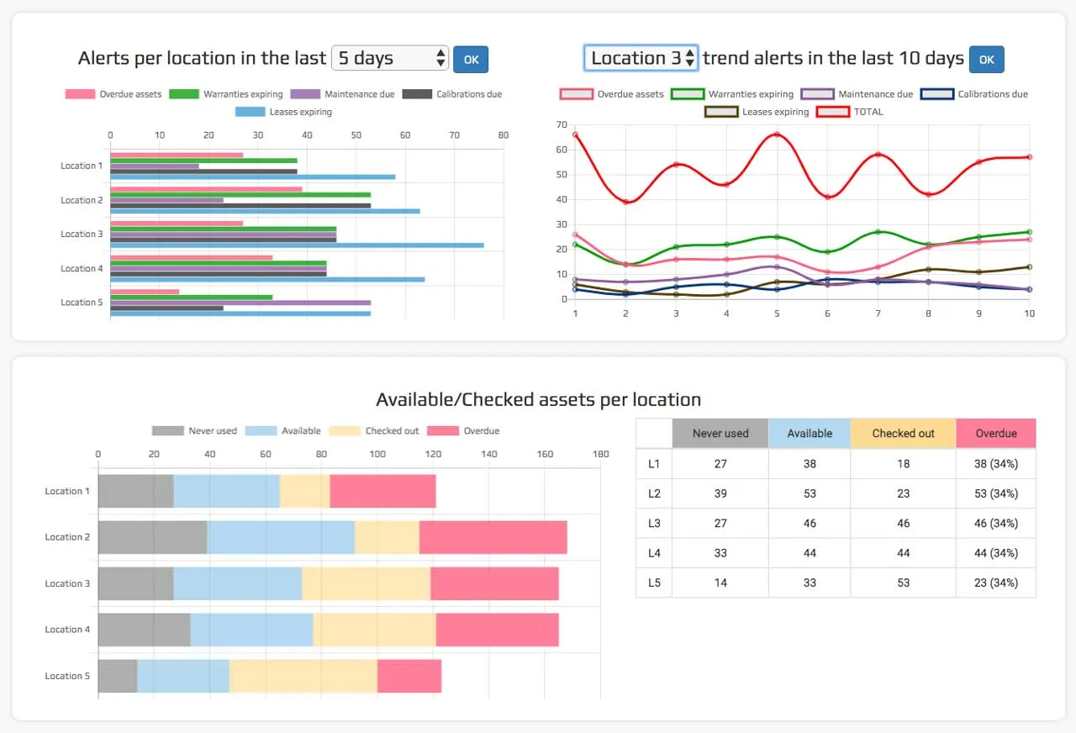Click the 'Overdue' table column header
The width and height of the screenshot is (1076, 733).
[x=996, y=434]
